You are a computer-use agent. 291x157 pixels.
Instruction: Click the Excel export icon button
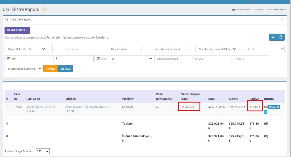(281, 37)
